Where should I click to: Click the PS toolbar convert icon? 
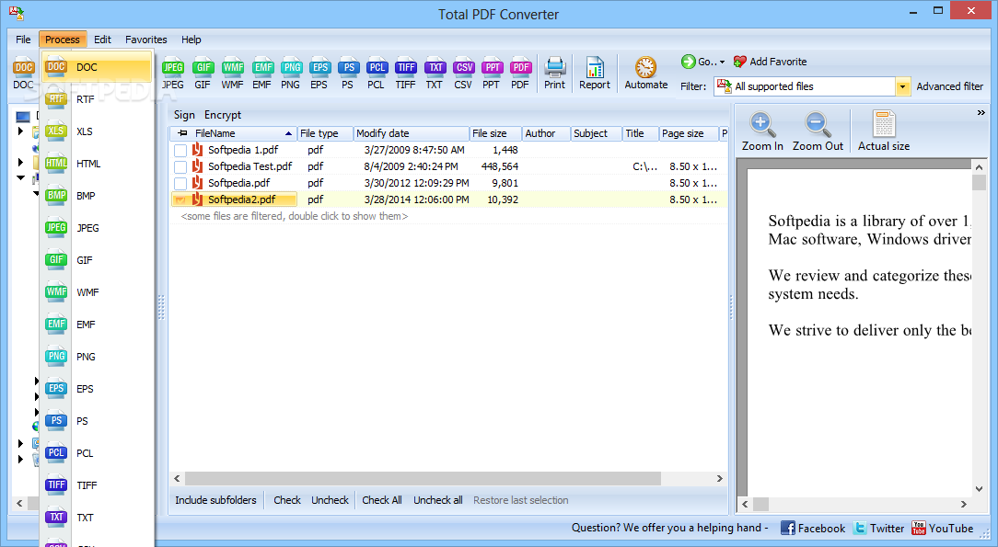pos(348,74)
